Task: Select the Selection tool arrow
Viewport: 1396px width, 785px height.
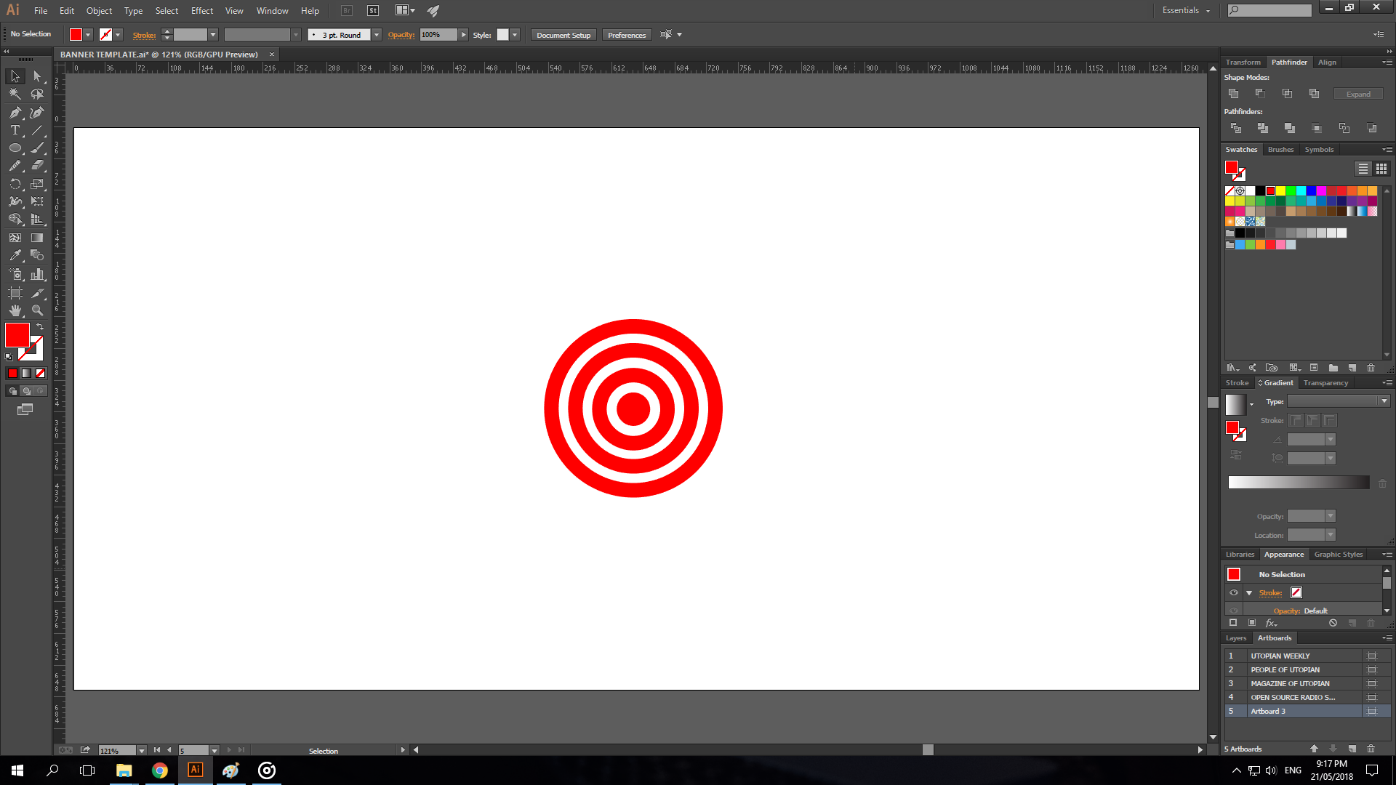Action: pyautogui.click(x=15, y=76)
